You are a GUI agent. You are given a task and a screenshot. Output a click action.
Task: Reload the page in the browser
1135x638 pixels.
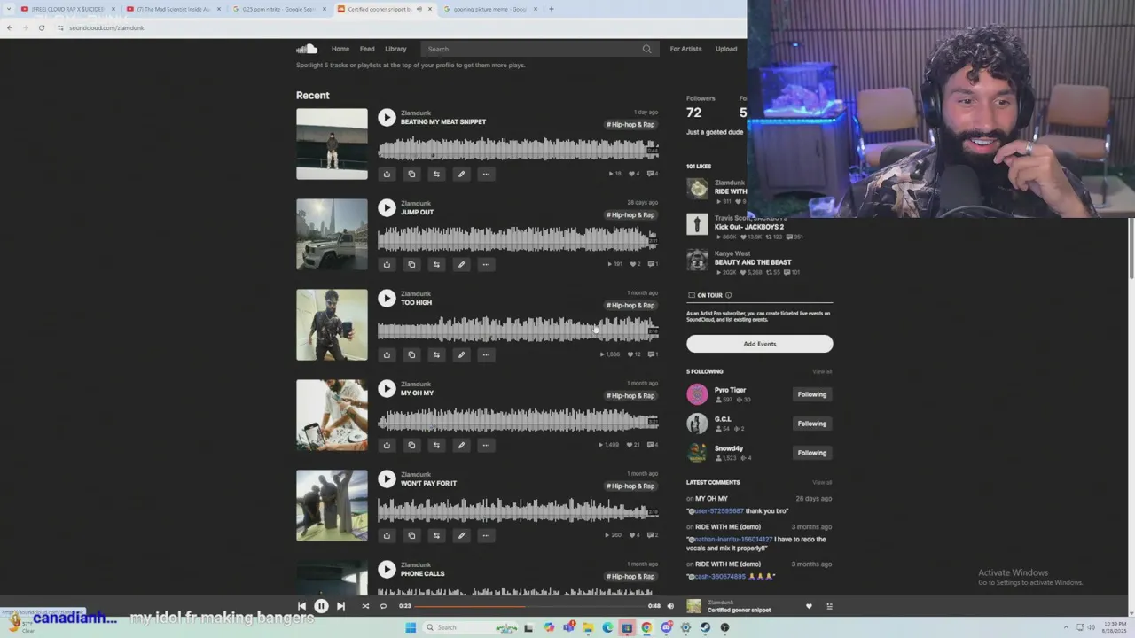pos(41,27)
